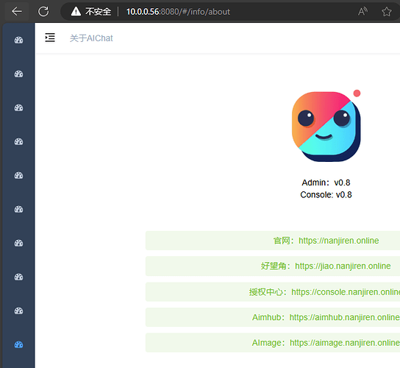This screenshot has height=368, width=400.
Task: Open the AImage aimage.nanjiren.online link
Action: coord(326,343)
